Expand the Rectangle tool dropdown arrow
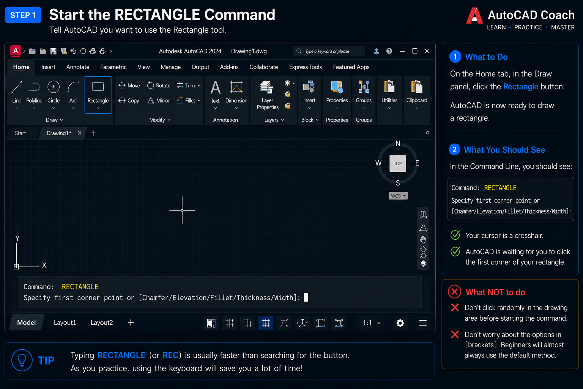 click(98, 108)
